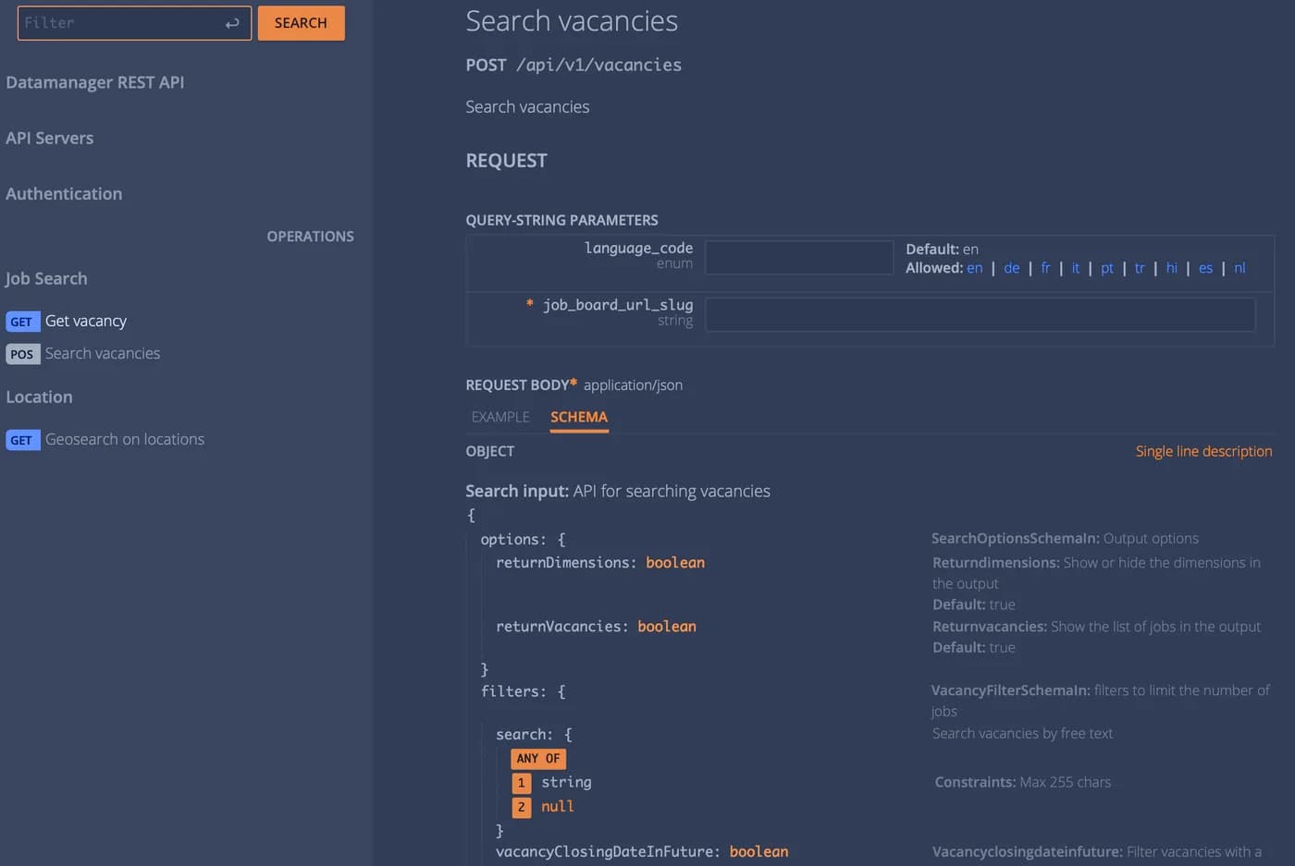
Task: Choose allowed language value en
Action: (975, 268)
